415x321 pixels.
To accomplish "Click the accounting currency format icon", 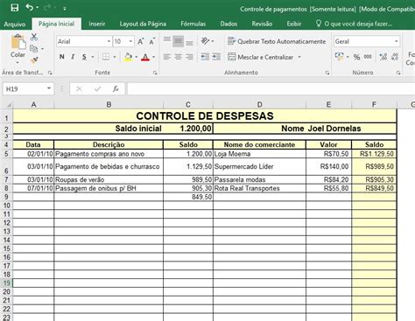I will (x=340, y=57).
